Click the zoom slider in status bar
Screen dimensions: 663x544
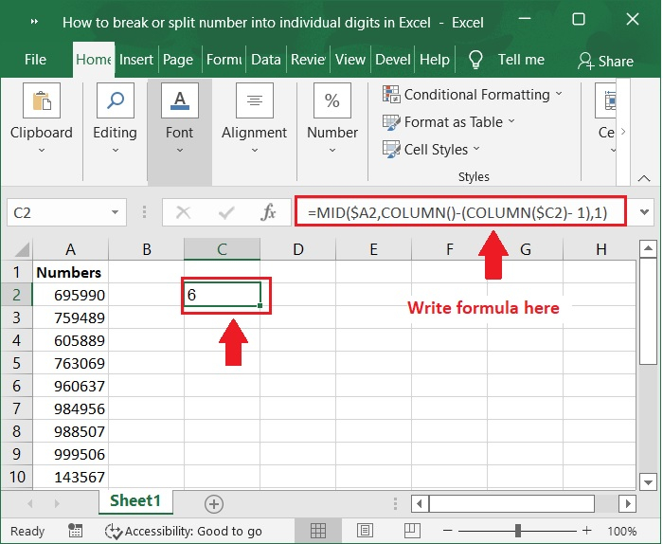pos(518,531)
